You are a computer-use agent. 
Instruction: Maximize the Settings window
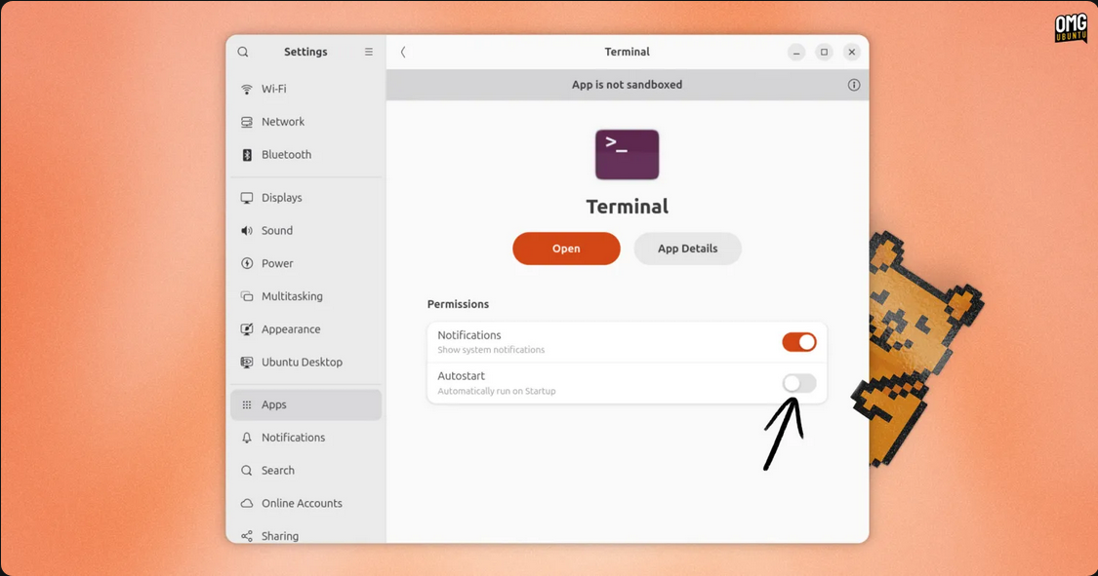(824, 52)
